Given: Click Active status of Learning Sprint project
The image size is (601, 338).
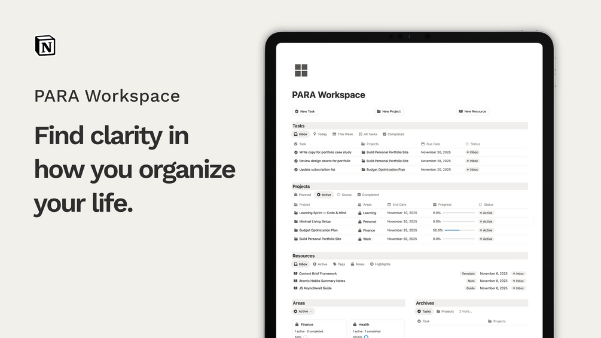Looking at the screenshot, I should click(486, 213).
